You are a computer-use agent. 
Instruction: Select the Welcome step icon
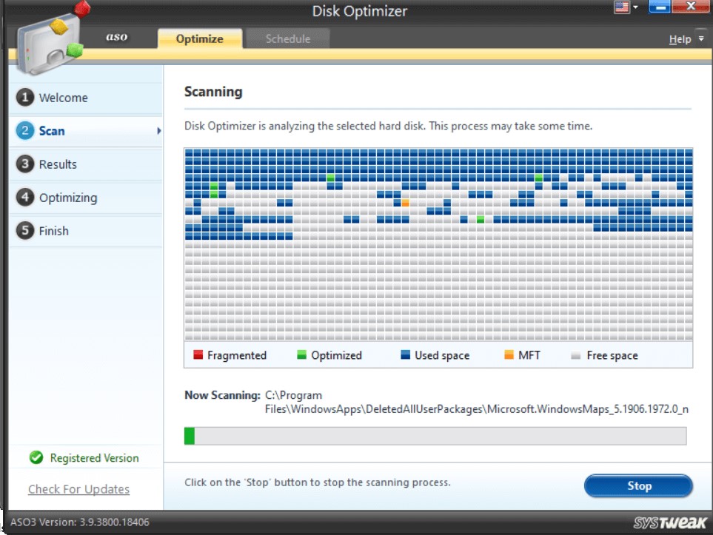coord(27,97)
